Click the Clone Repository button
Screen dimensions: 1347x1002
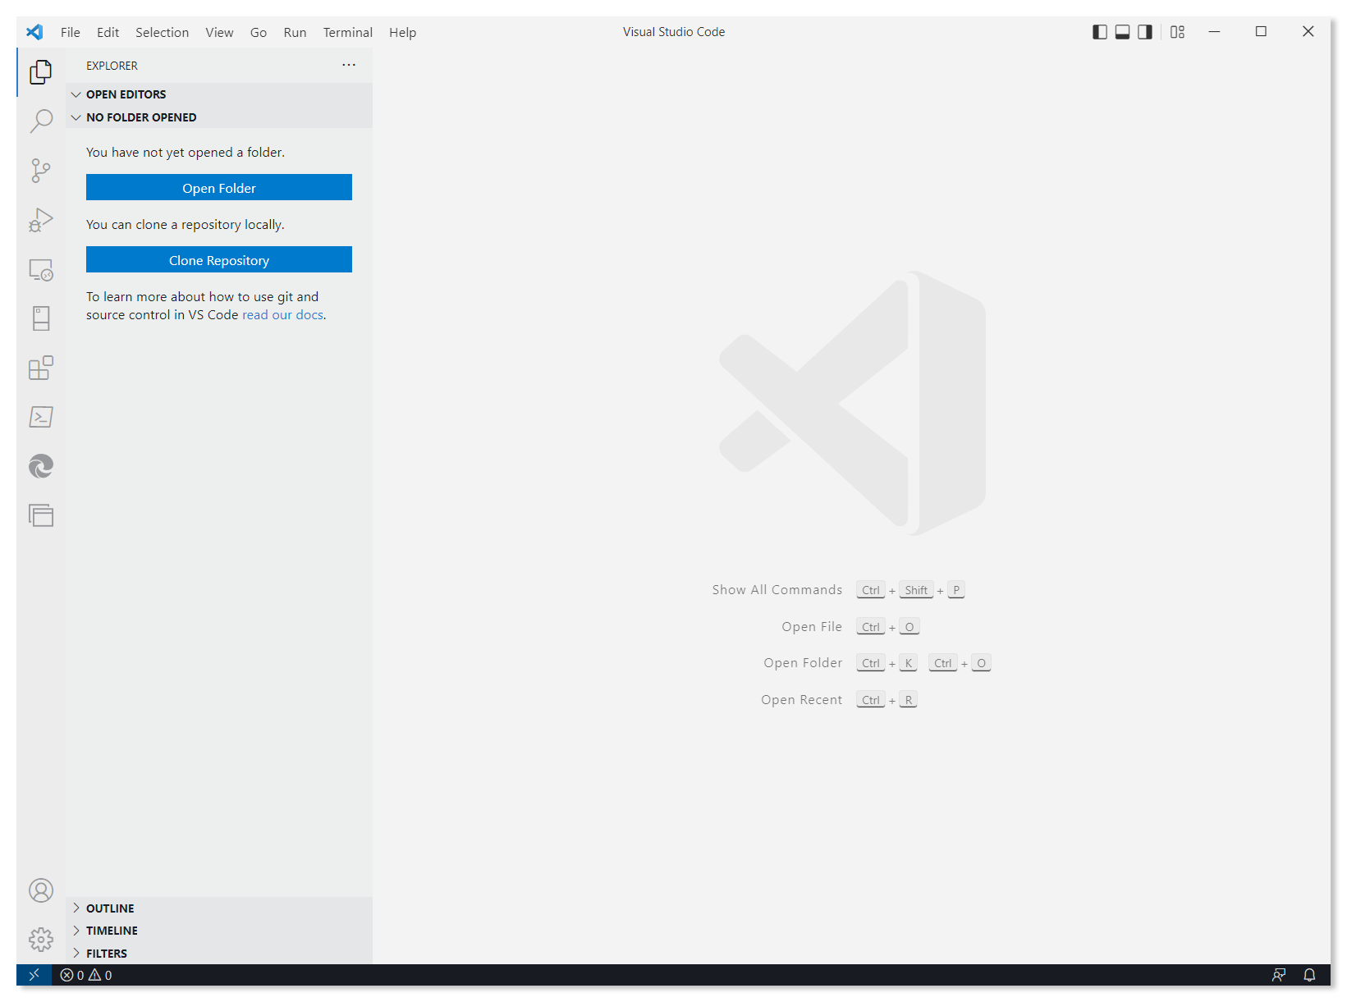219,260
